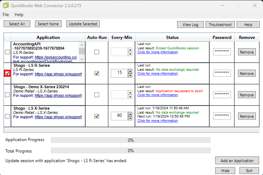Increase the 15 minute interval for LS R-Series
The height and width of the screenshot is (175, 263).
pyautogui.click(x=130, y=71)
